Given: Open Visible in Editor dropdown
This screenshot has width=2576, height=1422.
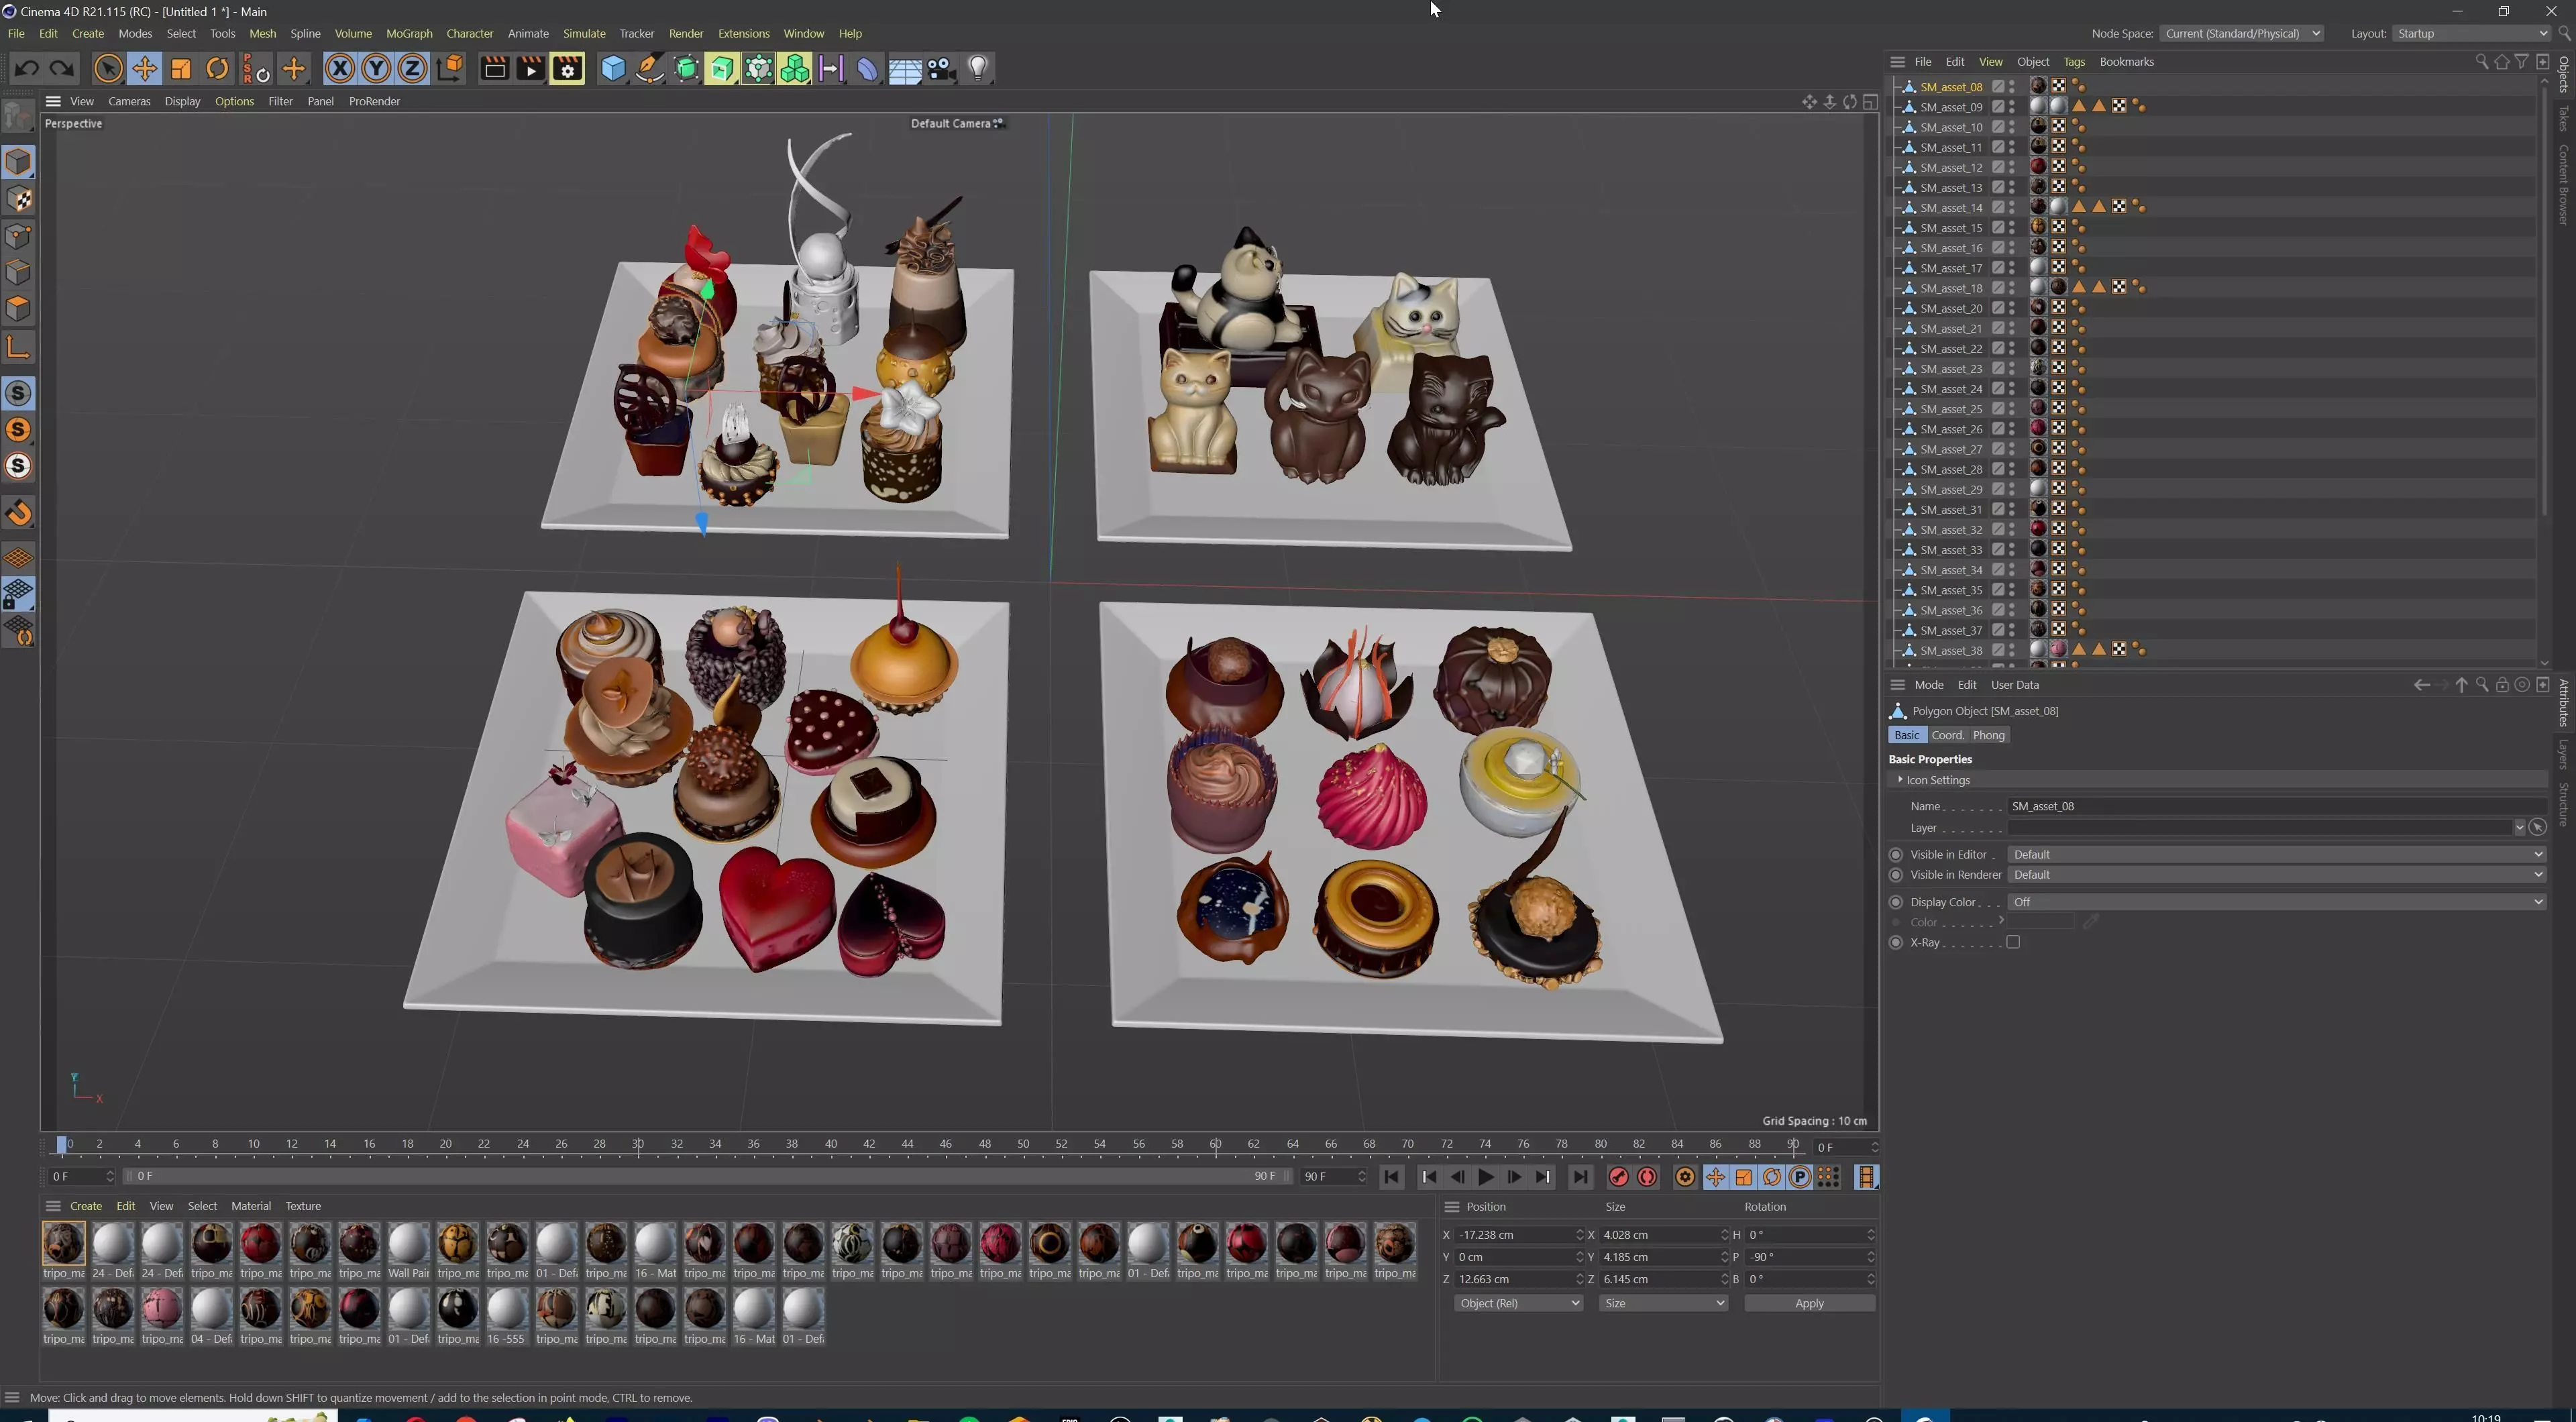Looking at the screenshot, I should coord(2276,854).
